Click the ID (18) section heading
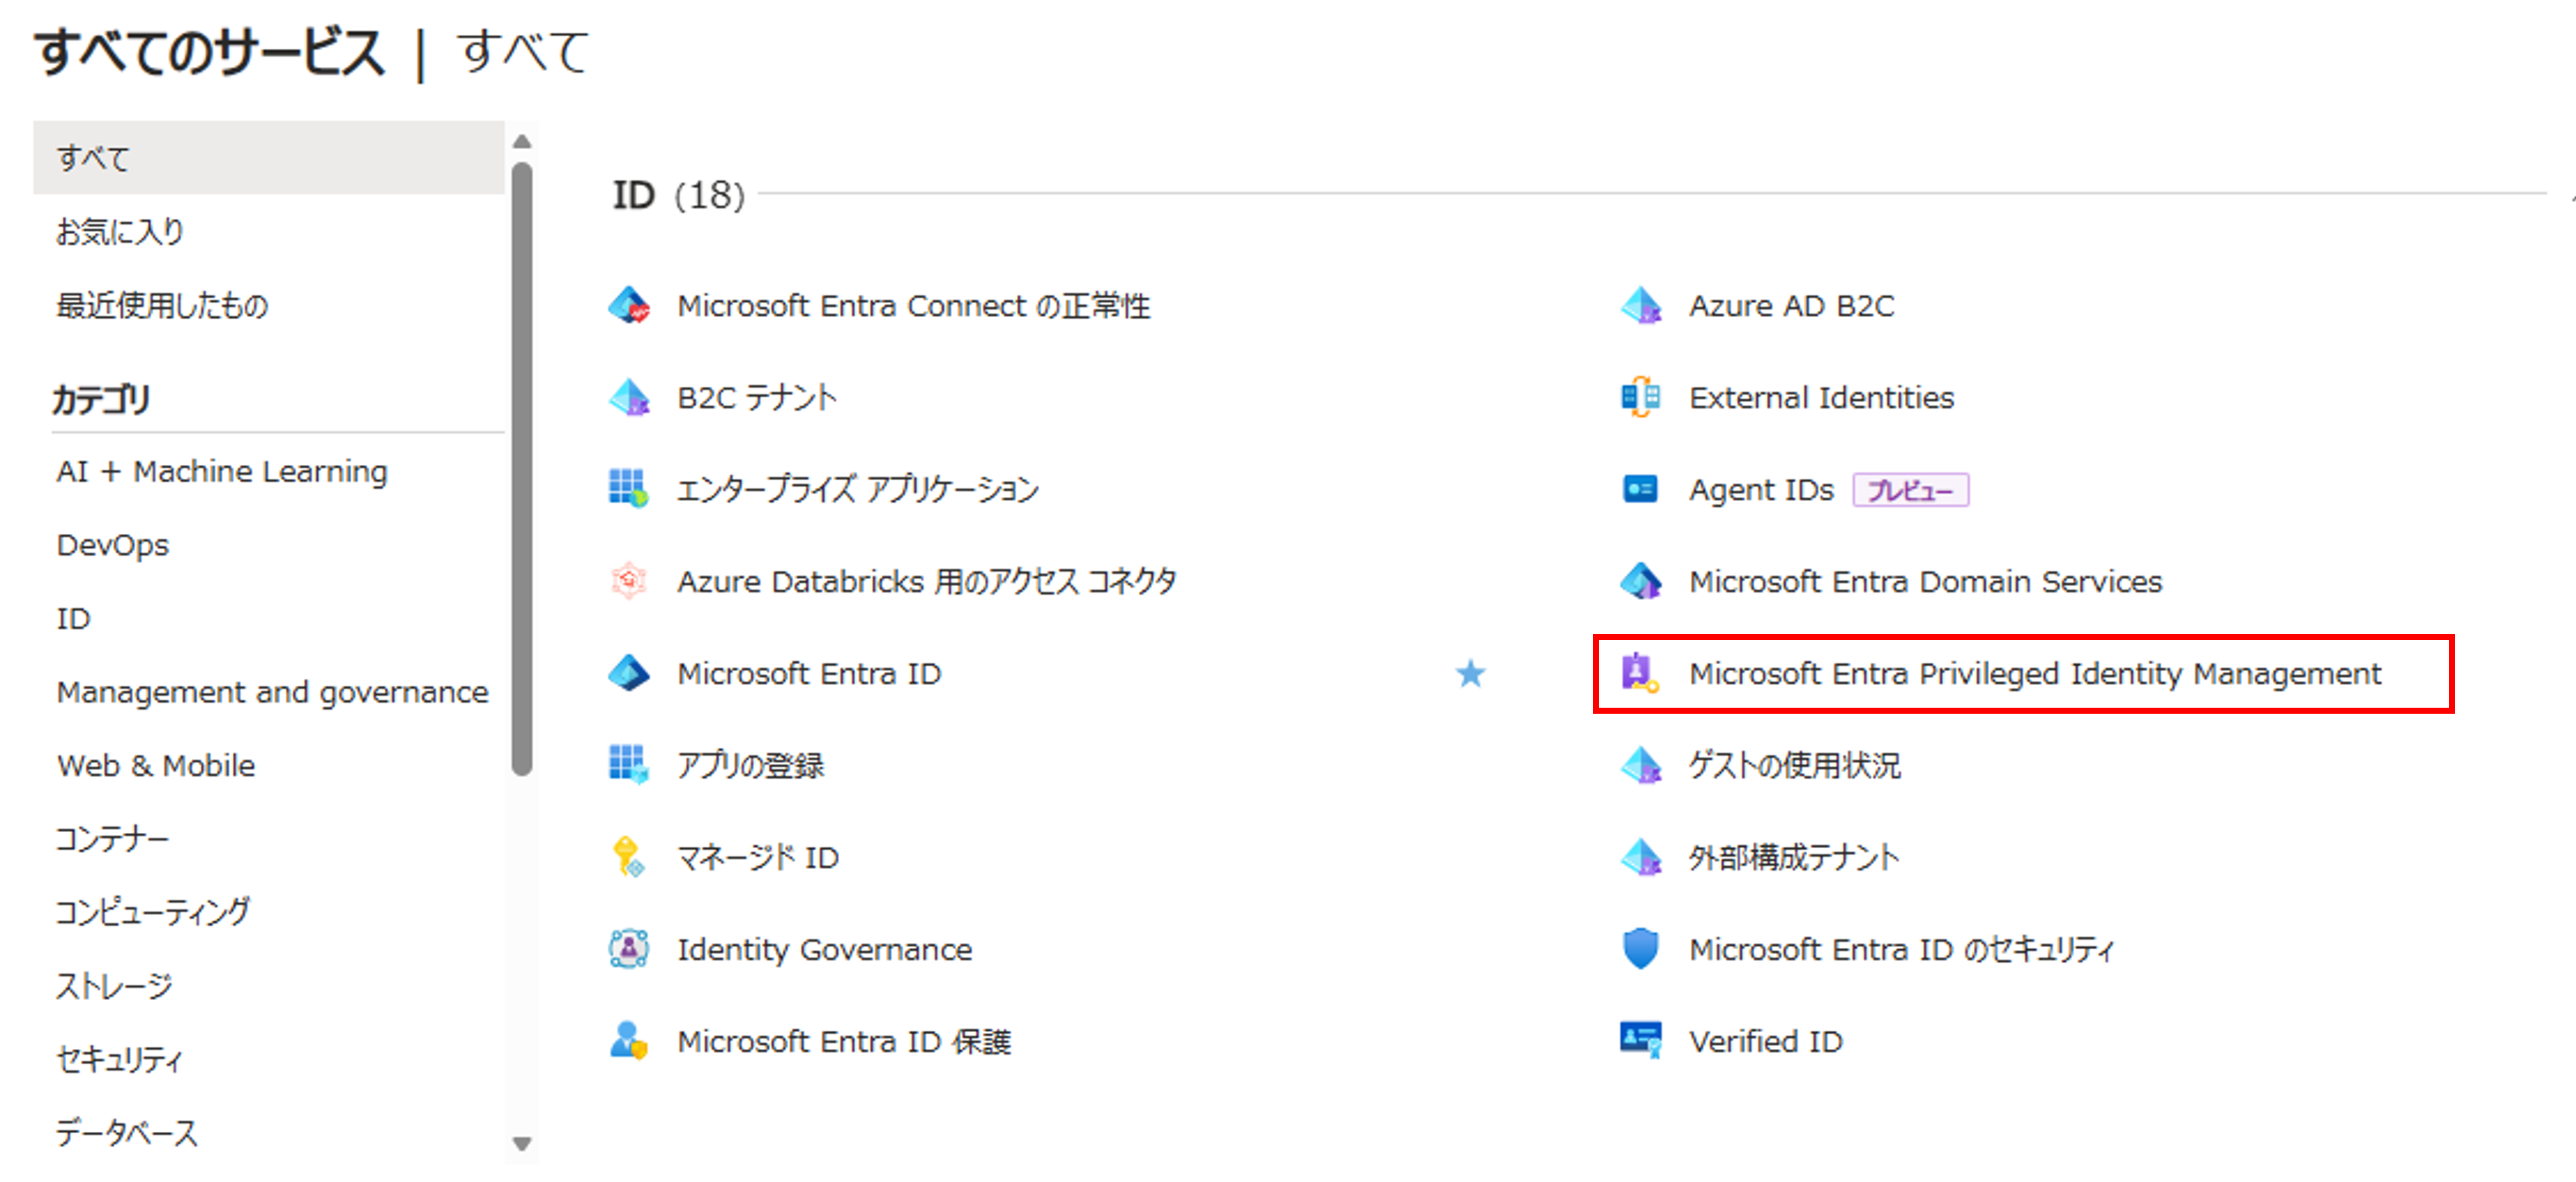Image resolution: width=2576 pixels, height=1182 pixels. pyautogui.click(x=679, y=195)
